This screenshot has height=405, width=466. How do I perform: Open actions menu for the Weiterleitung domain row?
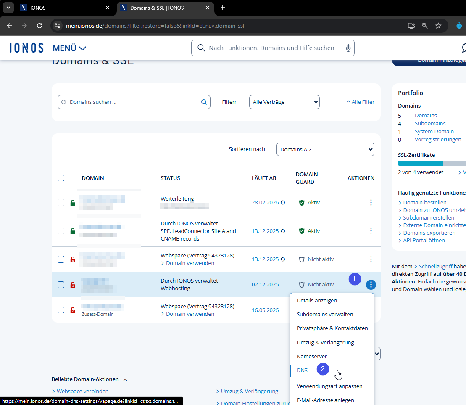point(371,203)
